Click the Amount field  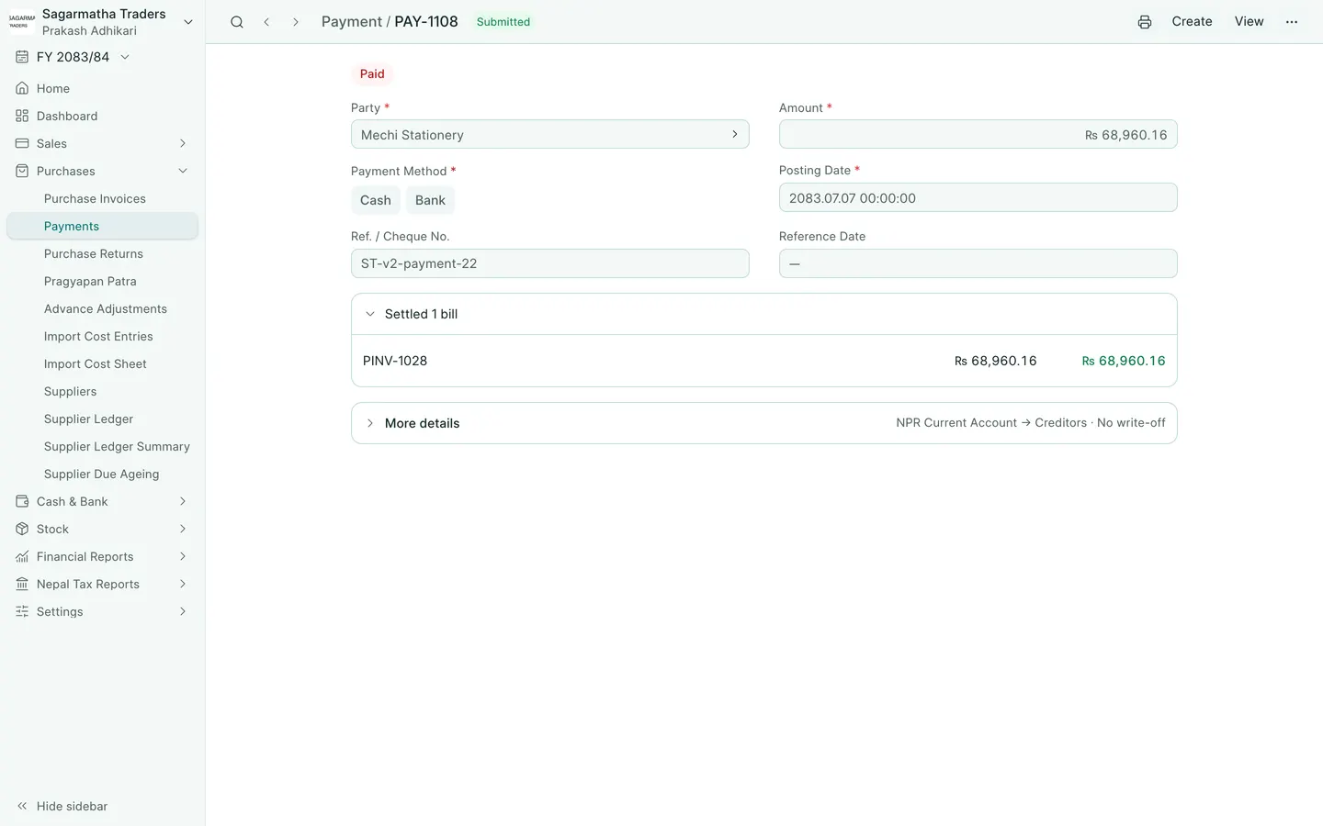[978, 135]
